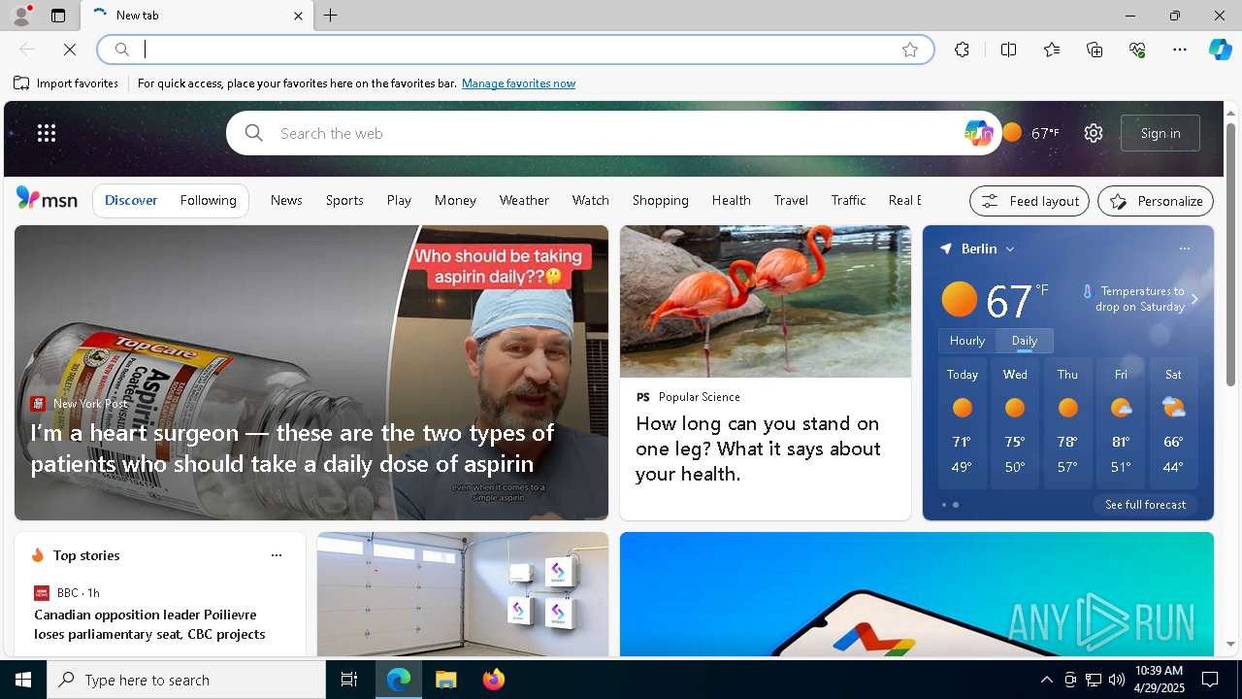Add this page to favorites star
The height and width of the screenshot is (699, 1242).
point(909,50)
